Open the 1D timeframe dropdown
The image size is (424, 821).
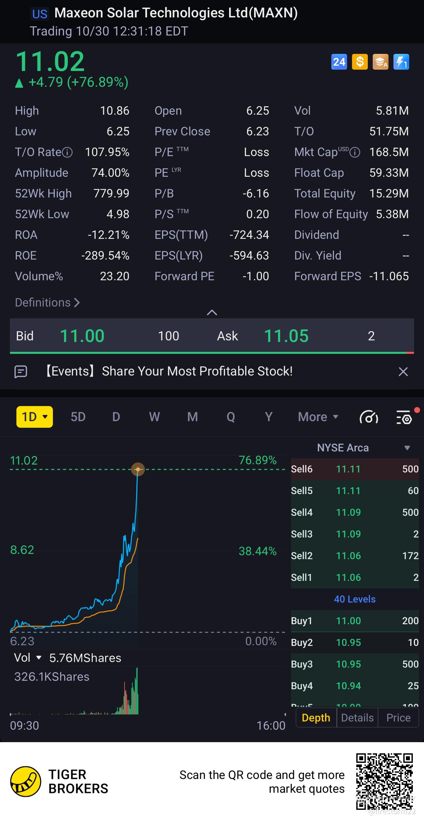click(x=35, y=417)
